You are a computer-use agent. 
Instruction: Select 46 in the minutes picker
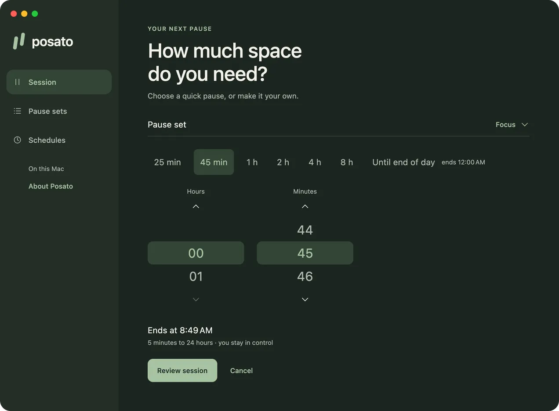(x=305, y=276)
